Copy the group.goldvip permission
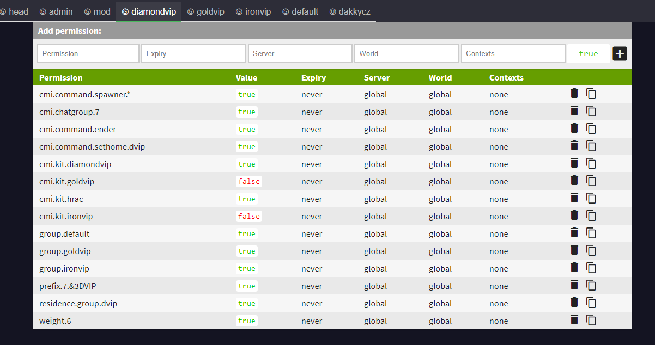The width and height of the screenshot is (655, 345). pos(591,250)
